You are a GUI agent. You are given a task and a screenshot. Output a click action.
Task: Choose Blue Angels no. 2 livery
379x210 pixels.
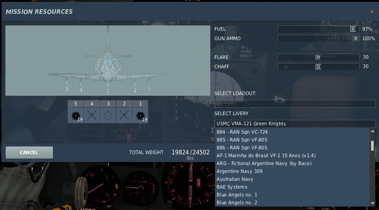(x=292, y=202)
